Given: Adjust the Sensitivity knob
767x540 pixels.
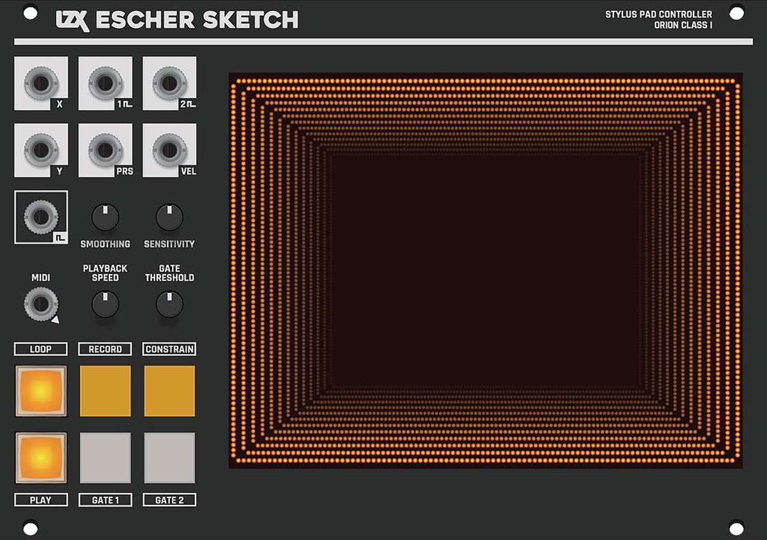Looking at the screenshot, I should coord(169,217).
